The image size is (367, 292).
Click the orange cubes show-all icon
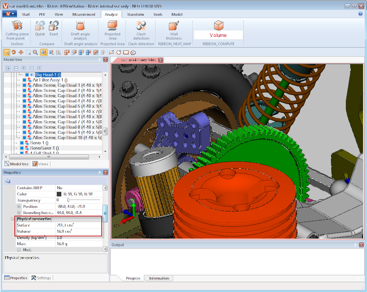67,52
